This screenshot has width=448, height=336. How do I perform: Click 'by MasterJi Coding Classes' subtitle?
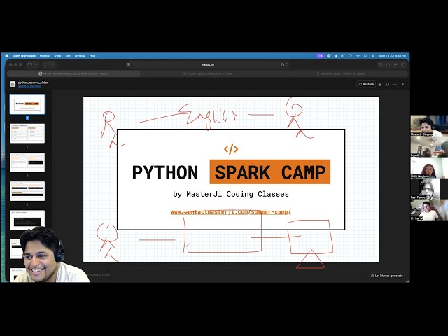pos(231,194)
